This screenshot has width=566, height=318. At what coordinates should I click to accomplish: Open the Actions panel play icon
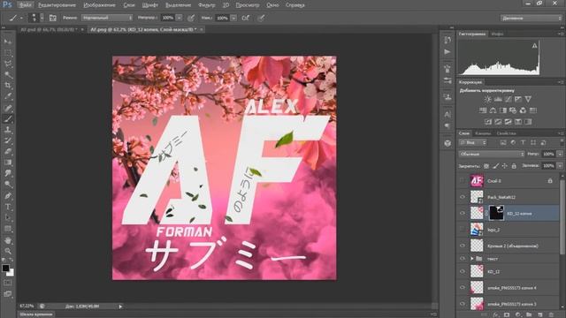click(x=447, y=52)
